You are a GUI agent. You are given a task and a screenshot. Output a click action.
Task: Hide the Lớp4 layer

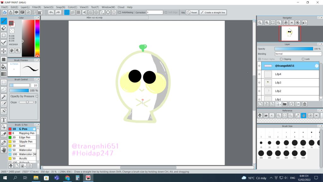pos(259,74)
